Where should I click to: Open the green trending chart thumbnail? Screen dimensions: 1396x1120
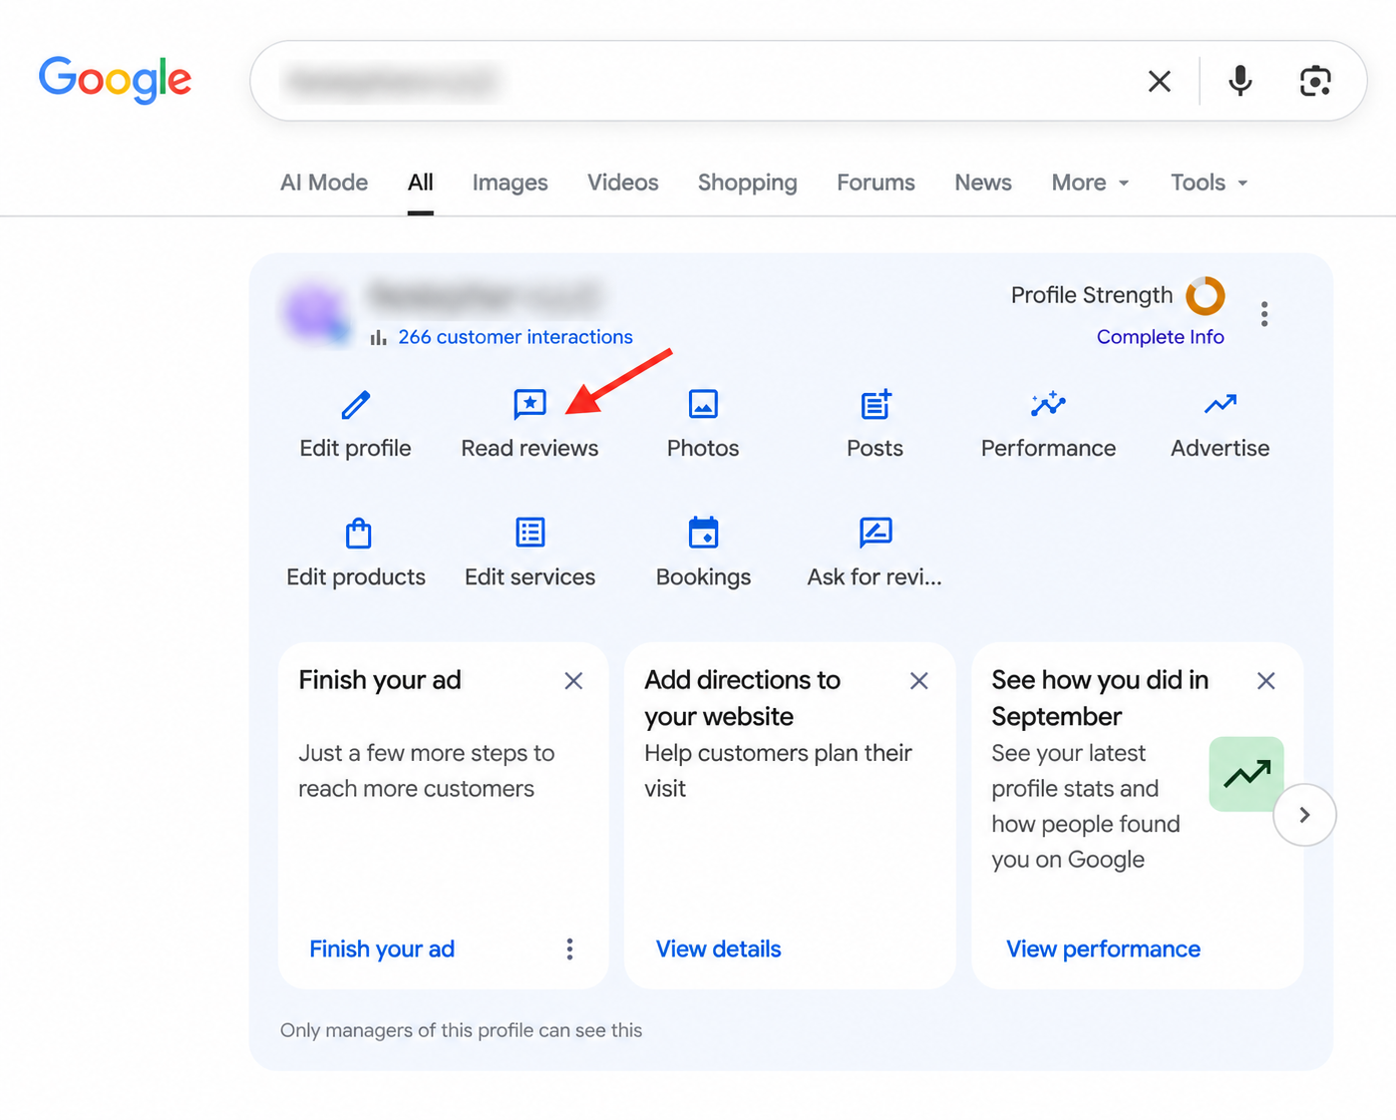[x=1246, y=774]
